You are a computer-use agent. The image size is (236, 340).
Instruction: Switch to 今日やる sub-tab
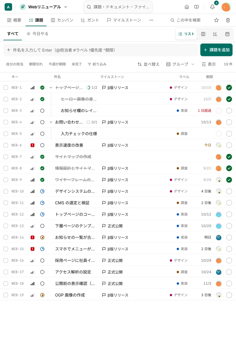click(x=37, y=34)
